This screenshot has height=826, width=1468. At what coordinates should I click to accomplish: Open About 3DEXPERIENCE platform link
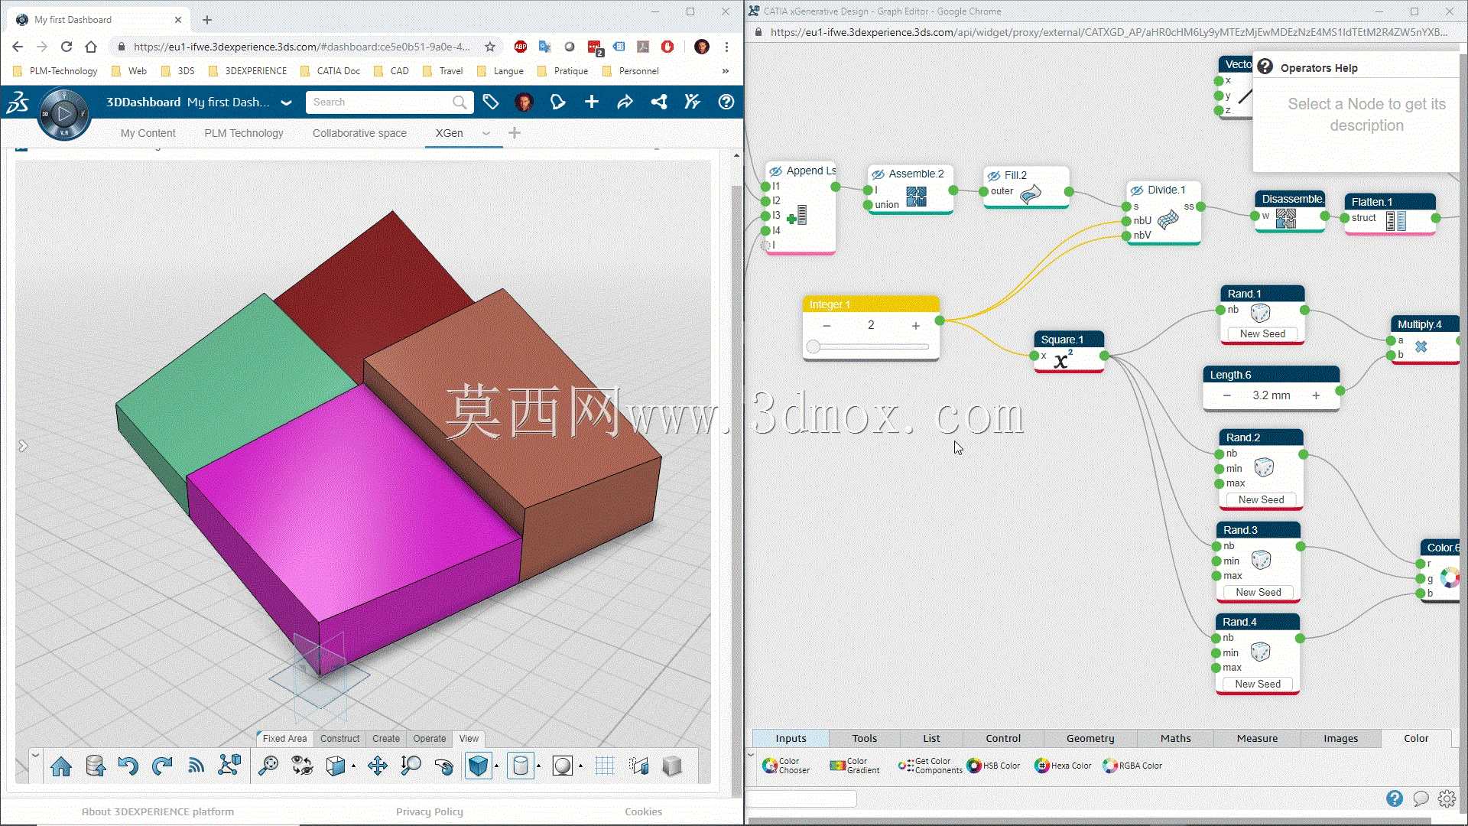coord(158,811)
